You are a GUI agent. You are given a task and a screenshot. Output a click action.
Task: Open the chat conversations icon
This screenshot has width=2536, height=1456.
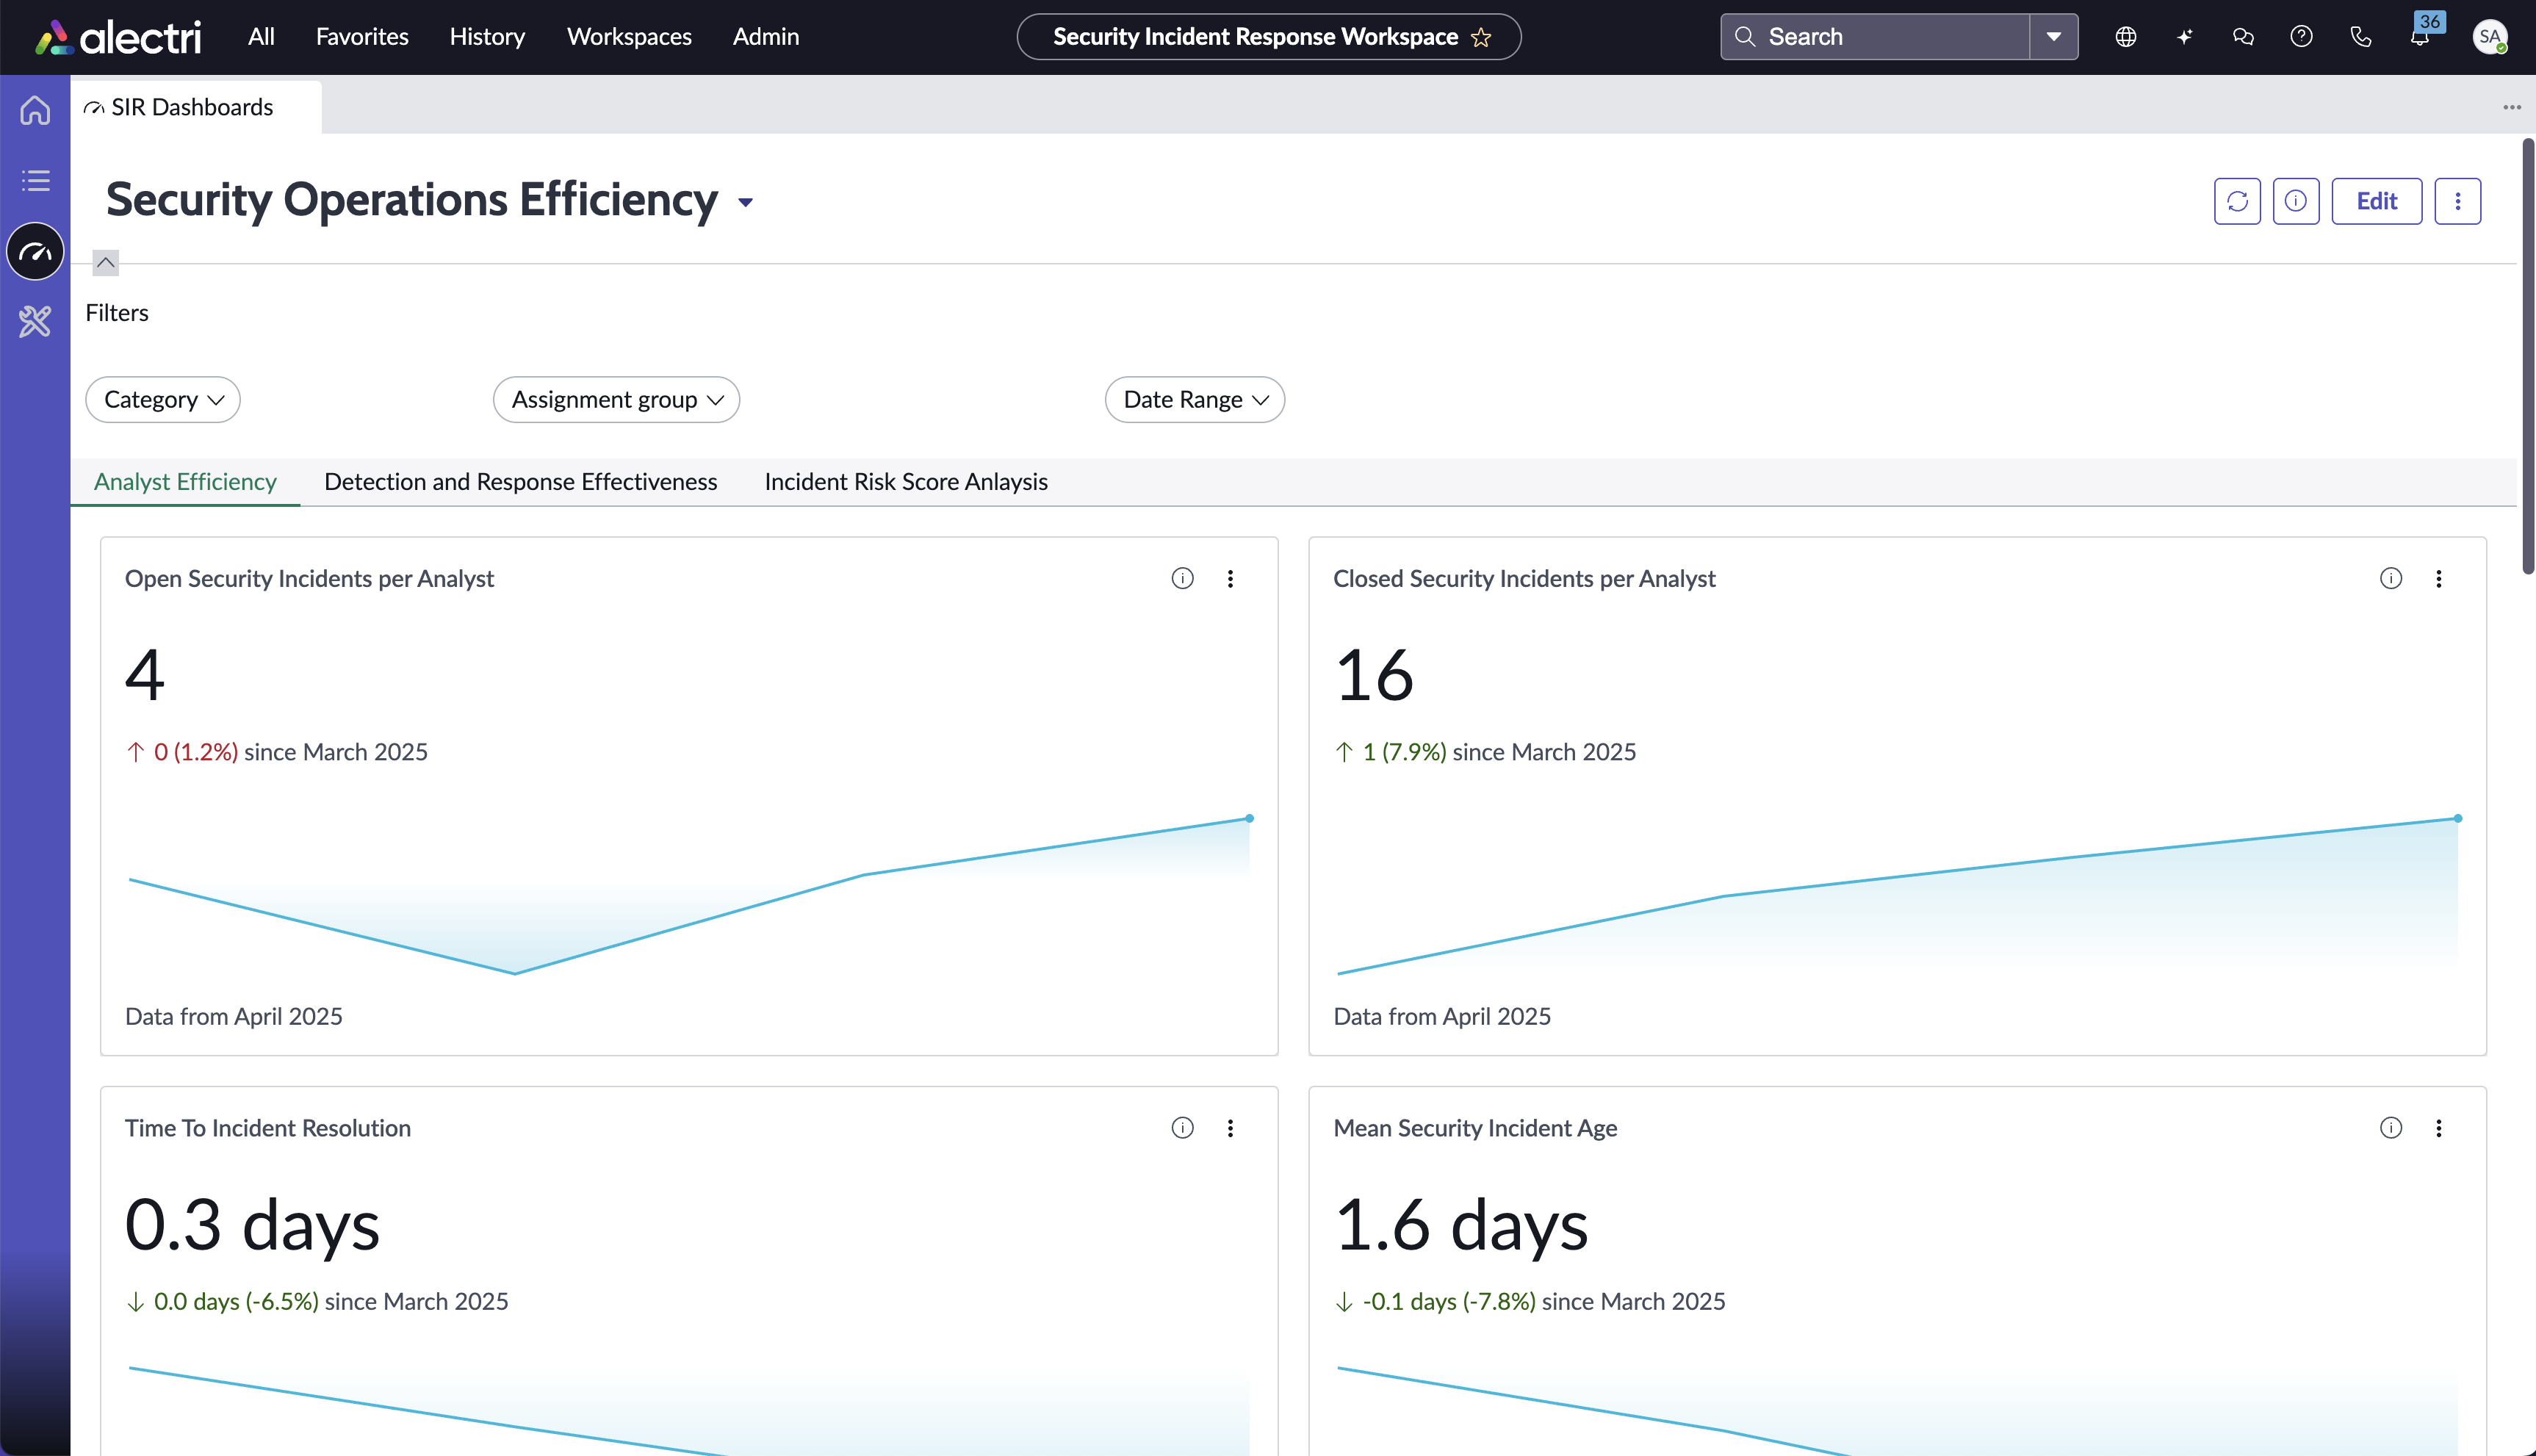tap(2243, 37)
